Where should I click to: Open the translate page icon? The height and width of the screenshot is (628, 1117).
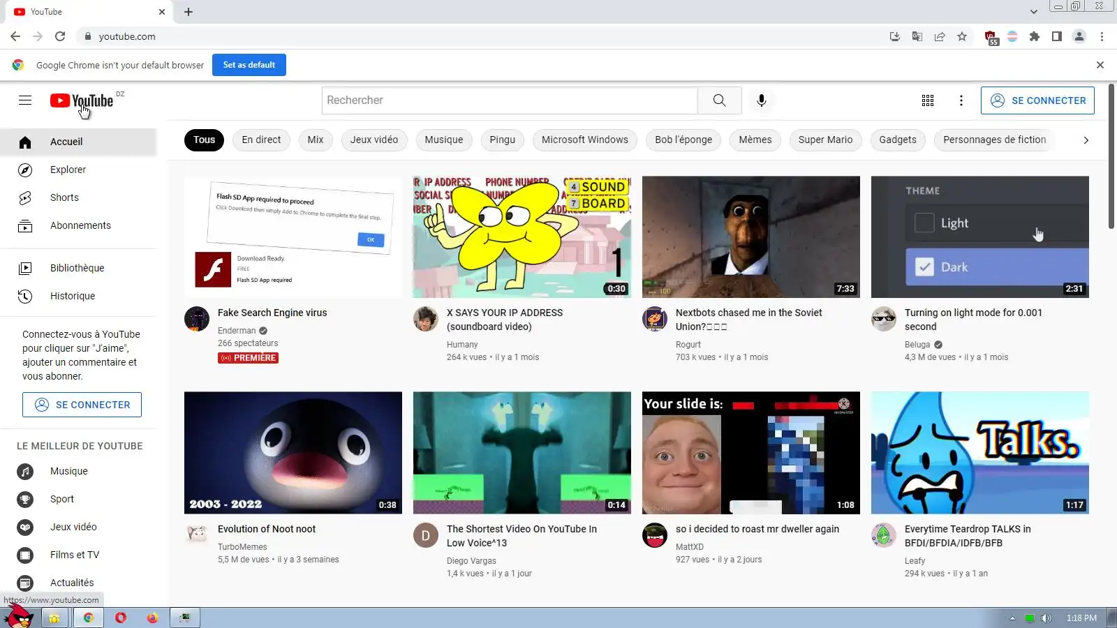click(917, 36)
